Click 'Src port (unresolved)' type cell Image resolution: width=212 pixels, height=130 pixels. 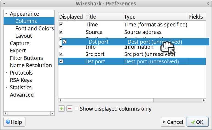[149, 54]
